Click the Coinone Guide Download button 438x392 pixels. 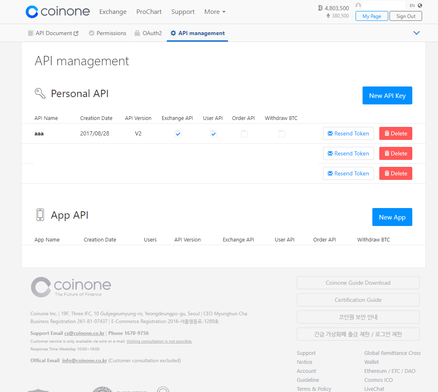[358, 283]
